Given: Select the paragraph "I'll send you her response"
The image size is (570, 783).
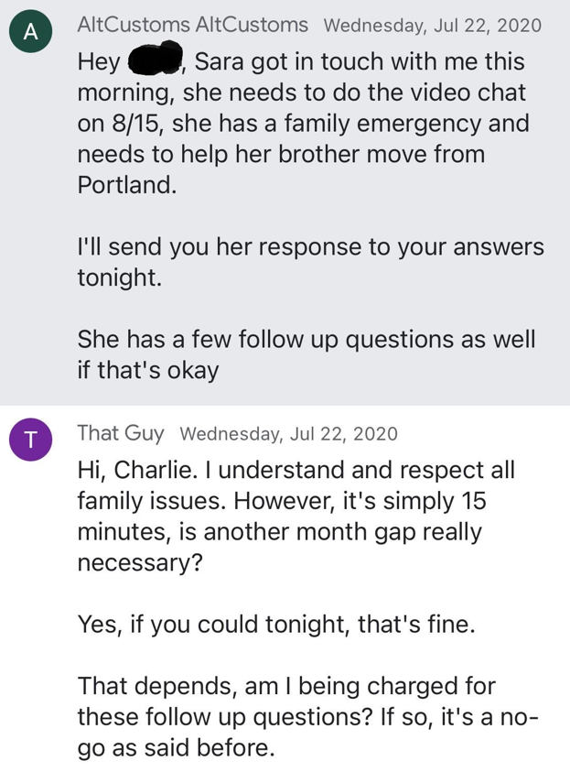Looking at the screenshot, I should [310, 262].
